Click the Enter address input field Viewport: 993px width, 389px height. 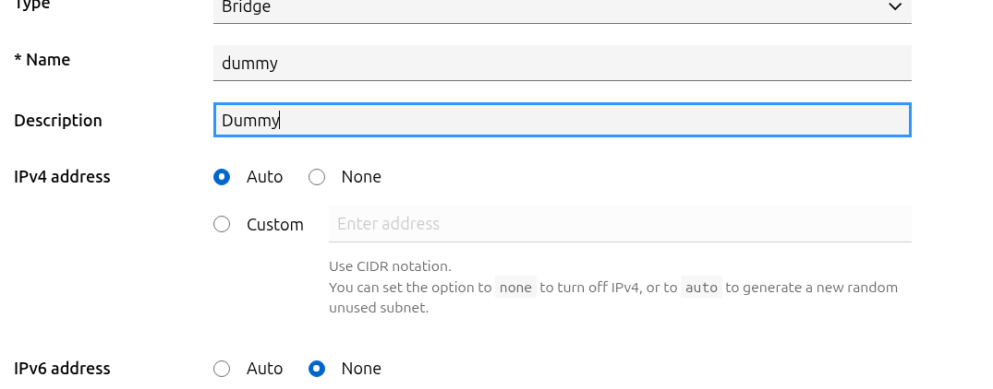[620, 224]
